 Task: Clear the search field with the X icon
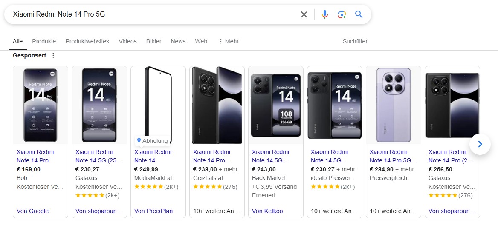tap(304, 14)
